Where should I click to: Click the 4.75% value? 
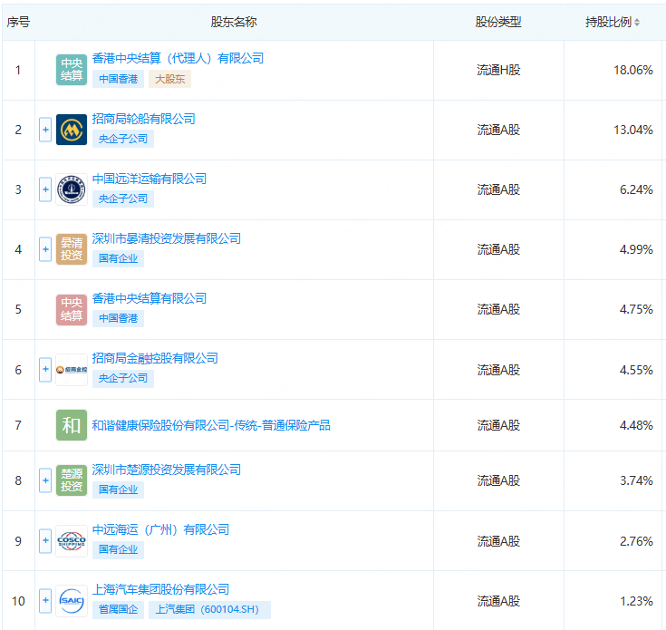[636, 310]
